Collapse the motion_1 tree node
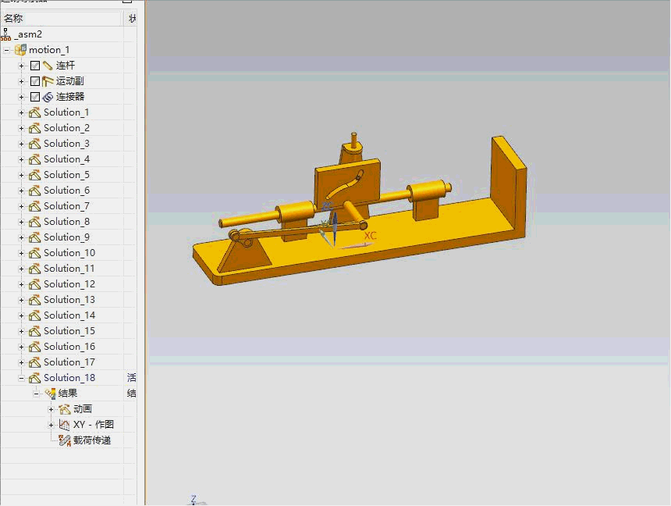 (6, 50)
